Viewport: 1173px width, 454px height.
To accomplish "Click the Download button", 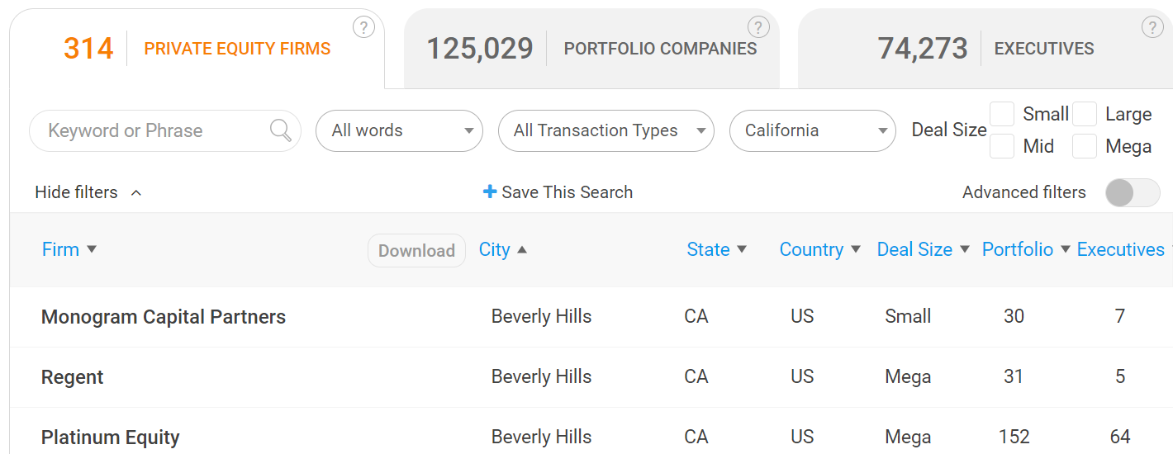I will (416, 251).
